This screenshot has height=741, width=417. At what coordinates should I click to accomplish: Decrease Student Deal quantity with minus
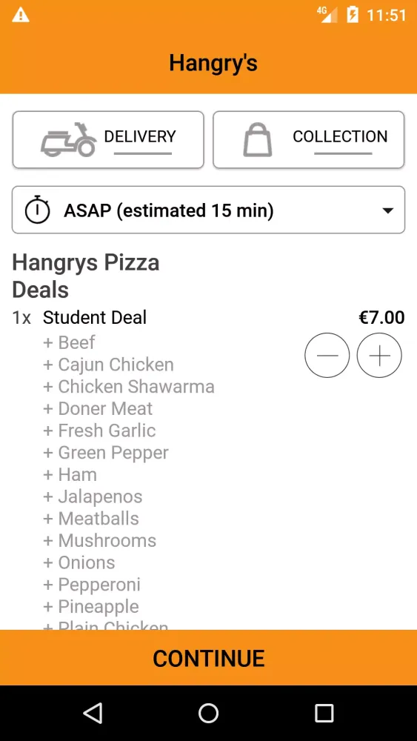click(327, 356)
